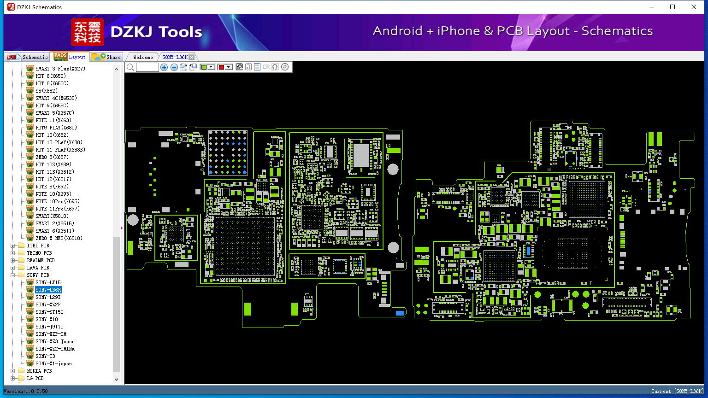708x398 pixels.
Task: Click the blue stacked bars icon
Action: [x=257, y=67]
